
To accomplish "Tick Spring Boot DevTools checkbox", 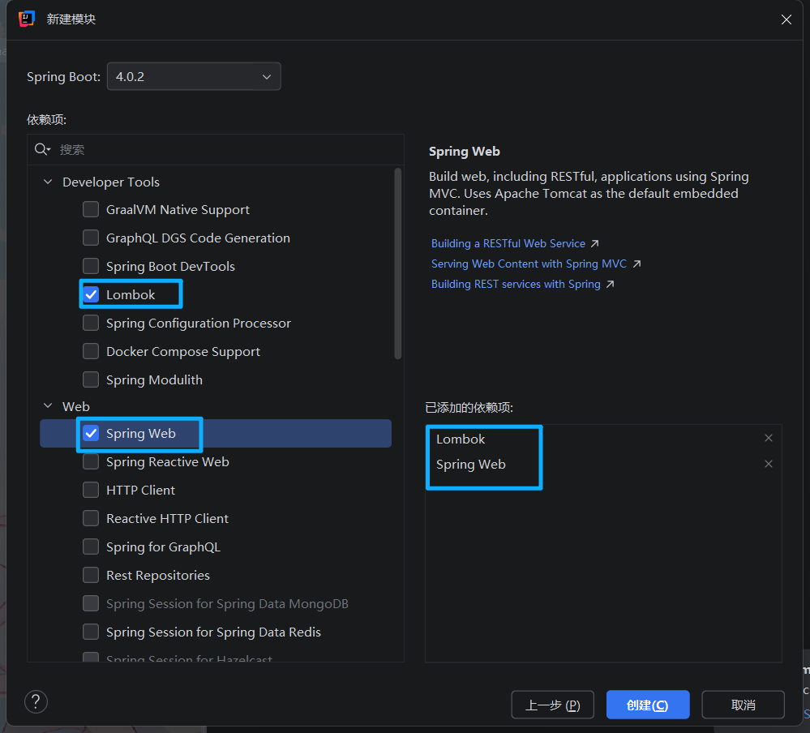I will coord(91,267).
